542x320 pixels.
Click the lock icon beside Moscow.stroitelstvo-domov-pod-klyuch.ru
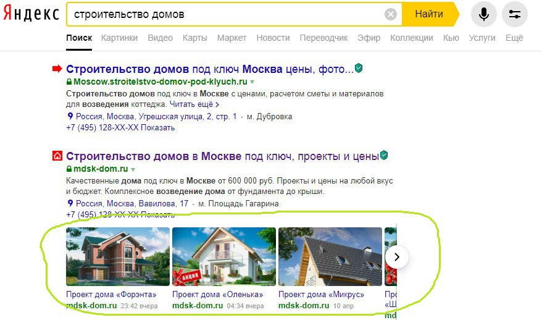(x=69, y=82)
